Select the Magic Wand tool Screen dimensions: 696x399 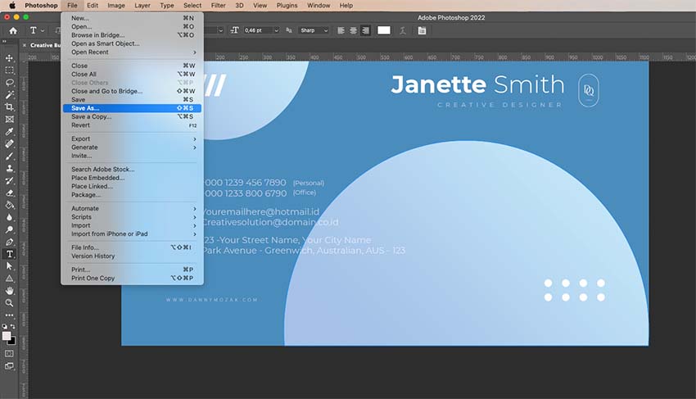9,95
